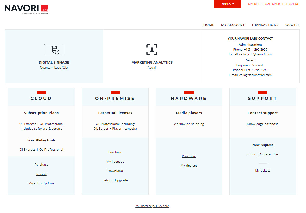Open My tickets link
The width and height of the screenshot is (306, 213).
[263, 170]
